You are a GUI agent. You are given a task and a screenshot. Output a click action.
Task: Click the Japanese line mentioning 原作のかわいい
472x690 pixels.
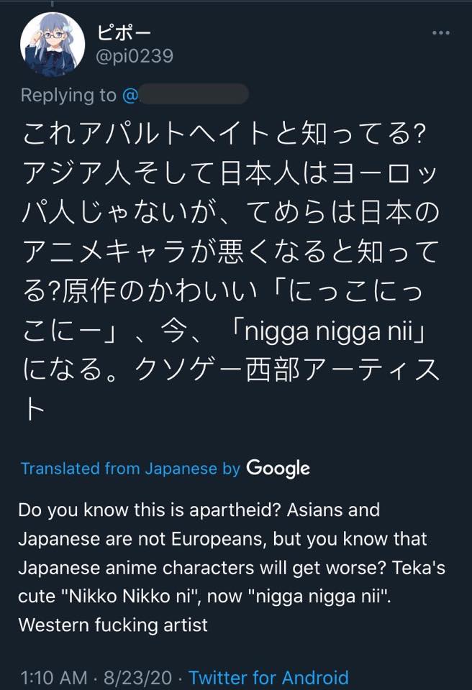tap(222, 291)
